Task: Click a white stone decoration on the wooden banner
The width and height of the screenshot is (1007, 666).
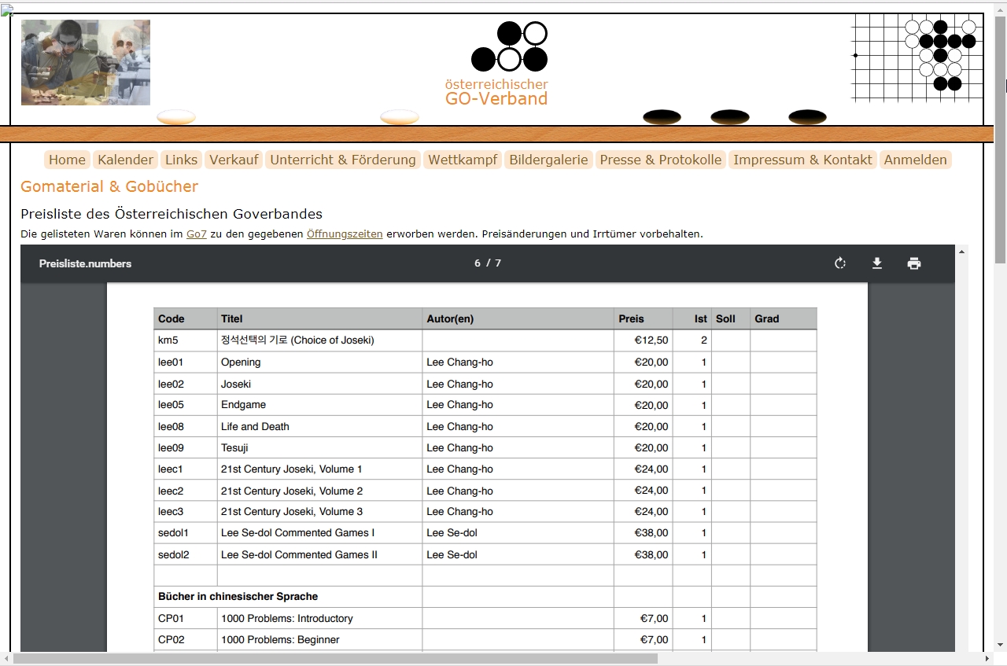Action: 176,116
